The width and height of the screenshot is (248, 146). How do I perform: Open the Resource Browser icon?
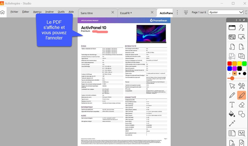click(x=241, y=133)
